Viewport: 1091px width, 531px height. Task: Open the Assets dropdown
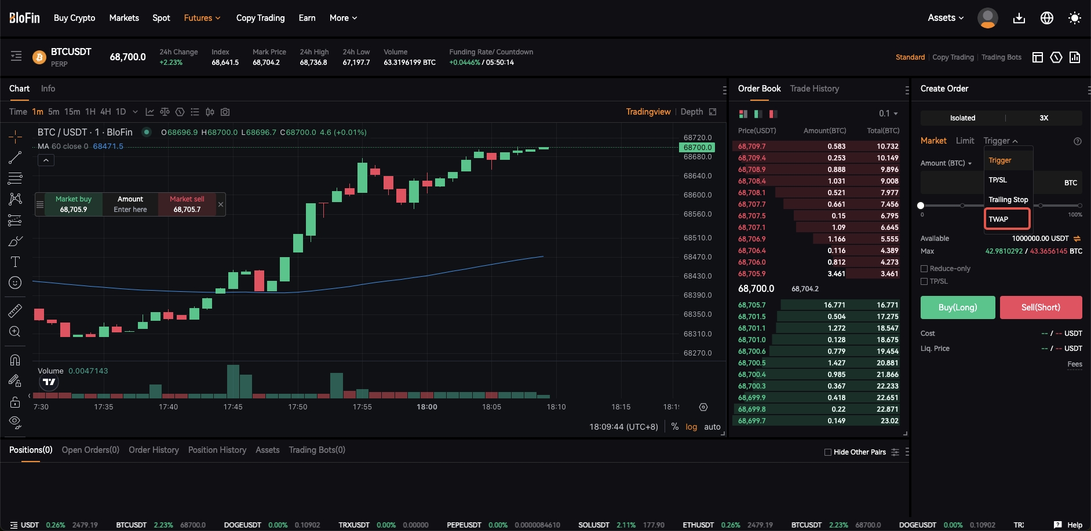[946, 18]
